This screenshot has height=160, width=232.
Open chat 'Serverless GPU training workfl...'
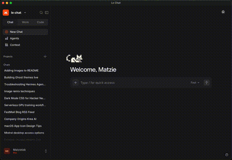coord(25,105)
